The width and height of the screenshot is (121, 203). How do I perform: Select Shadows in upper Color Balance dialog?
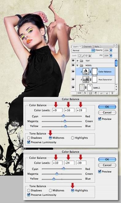click(x=29, y=138)
